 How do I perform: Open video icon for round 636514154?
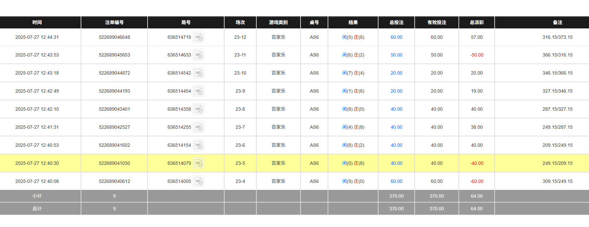tap(198, 145)
